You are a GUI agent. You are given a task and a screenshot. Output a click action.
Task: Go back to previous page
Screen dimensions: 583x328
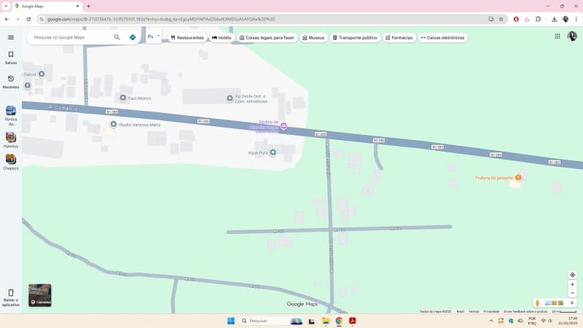pyautogui.click(x=7, y=19)
